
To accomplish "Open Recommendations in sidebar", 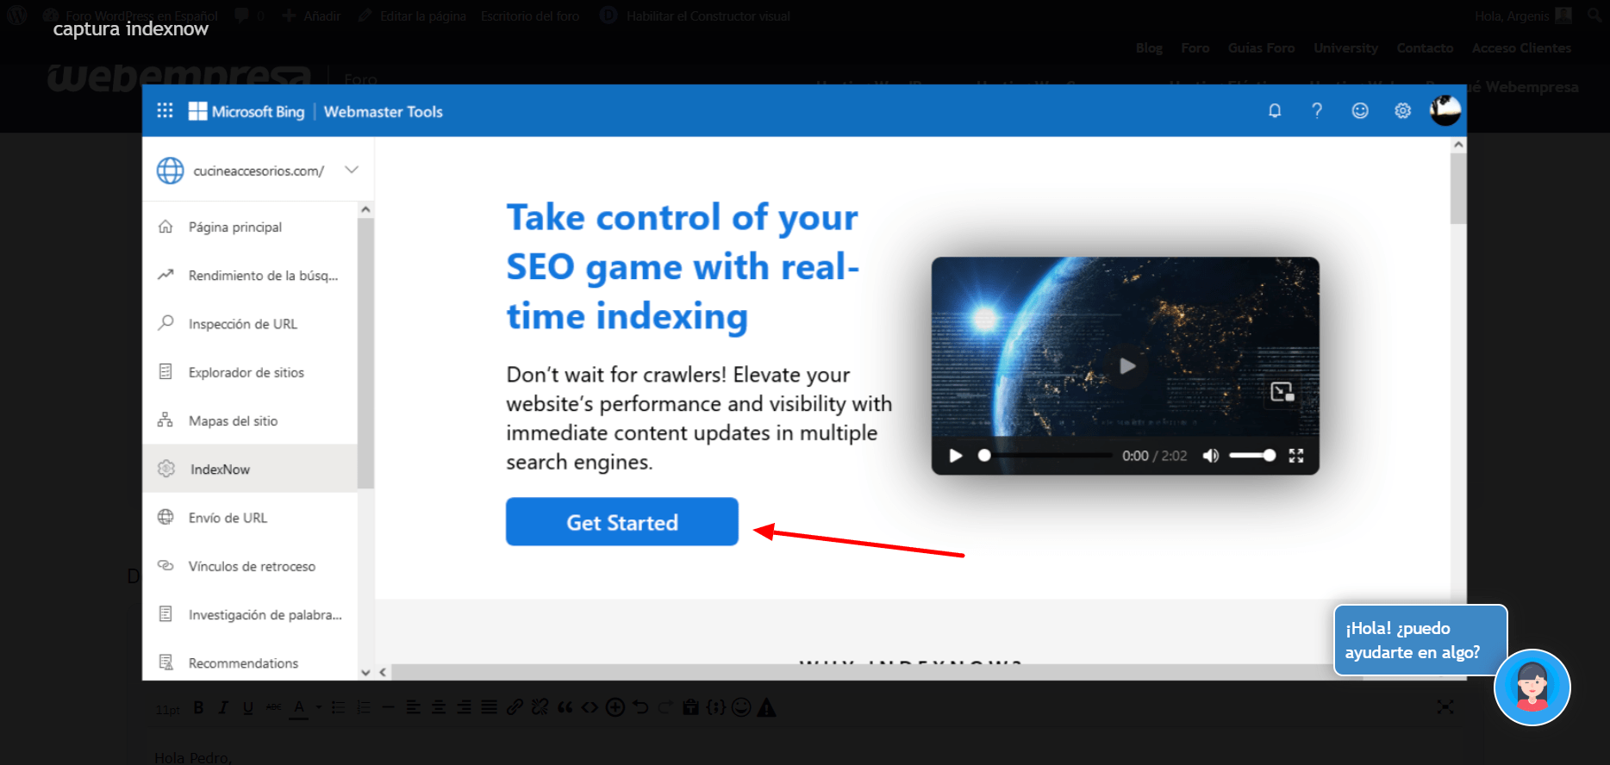I will (x=250, y=662).
